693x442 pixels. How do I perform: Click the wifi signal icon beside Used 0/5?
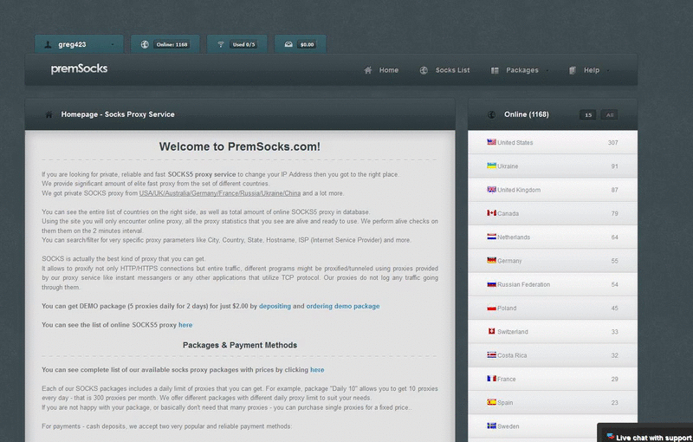click(221, 44)
